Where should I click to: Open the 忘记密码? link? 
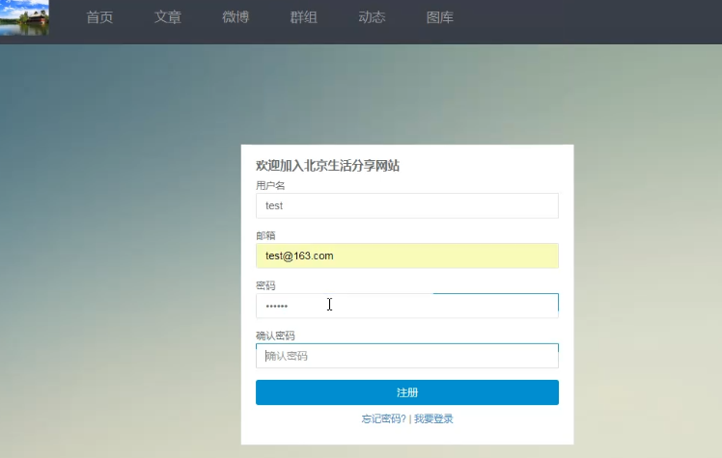383,418
